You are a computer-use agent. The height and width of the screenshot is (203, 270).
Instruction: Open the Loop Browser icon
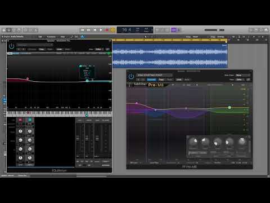[x=261, y=30]
